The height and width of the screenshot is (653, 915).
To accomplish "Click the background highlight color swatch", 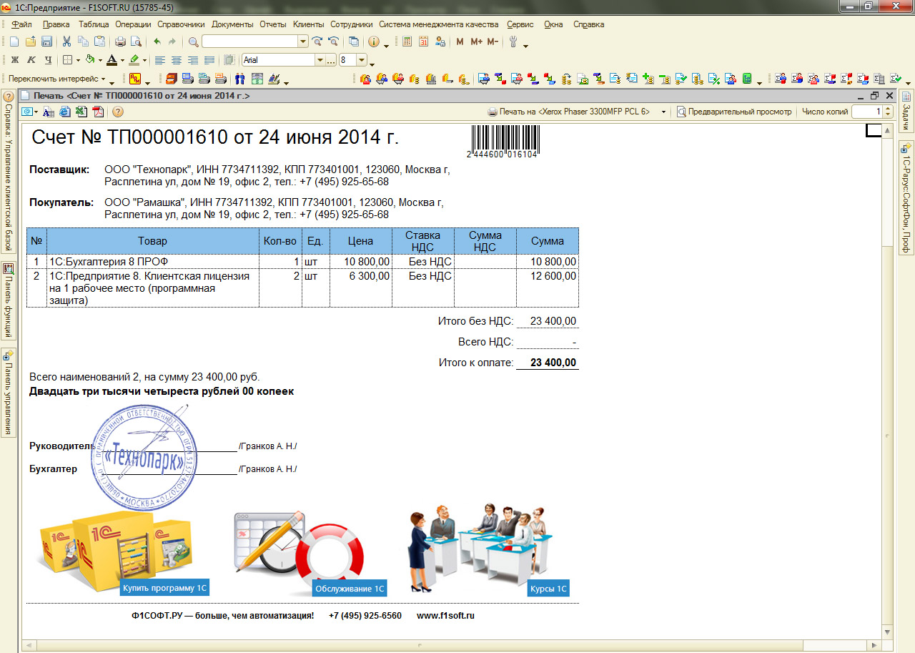I will point(134,60).
